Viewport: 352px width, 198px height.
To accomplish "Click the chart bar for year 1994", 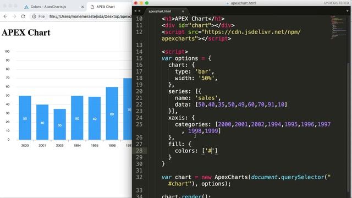I will (x=77, y=118).
